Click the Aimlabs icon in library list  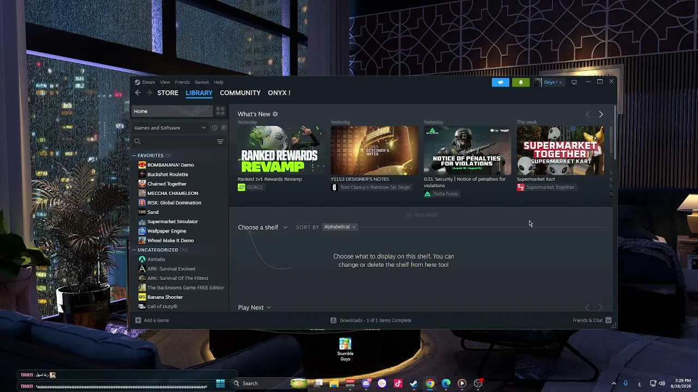(x=142, y=259)
